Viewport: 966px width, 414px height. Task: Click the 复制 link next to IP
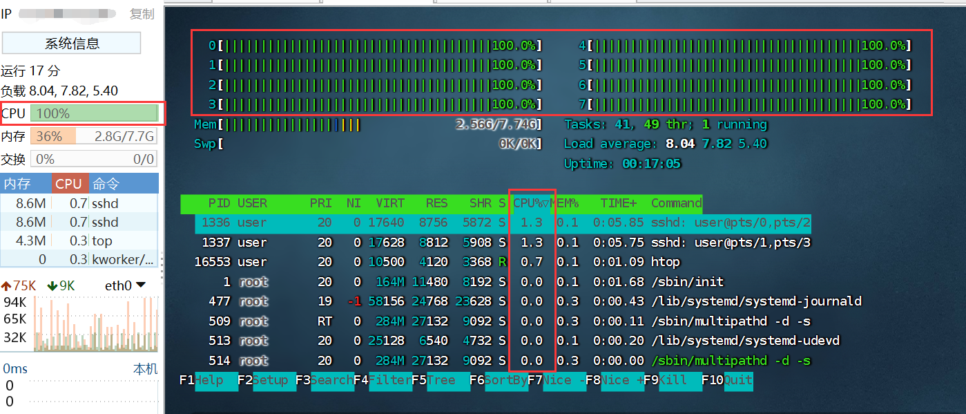click(x=142, y=14)
